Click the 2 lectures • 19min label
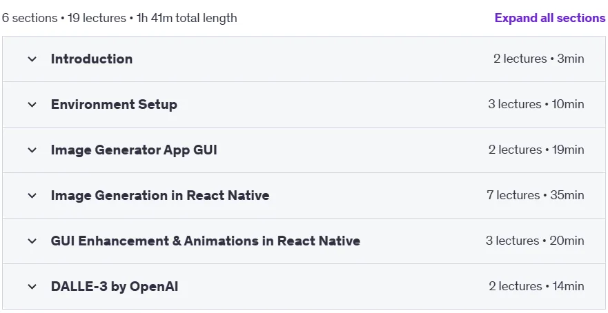This screenshot has width=608, height=313. [536, 150]
